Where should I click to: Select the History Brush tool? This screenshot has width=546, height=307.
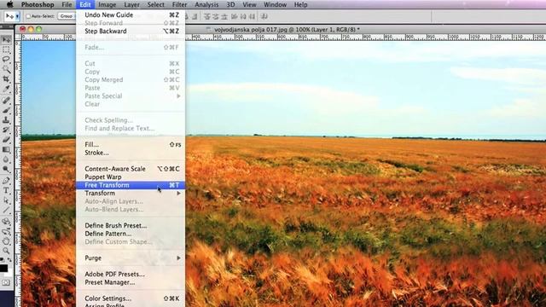click(6, 130)
